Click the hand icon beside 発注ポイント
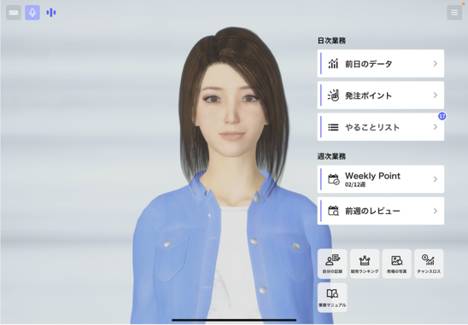The height and width of the screenshot is (325, 468). pyautogui.click(x=333, y=96)
